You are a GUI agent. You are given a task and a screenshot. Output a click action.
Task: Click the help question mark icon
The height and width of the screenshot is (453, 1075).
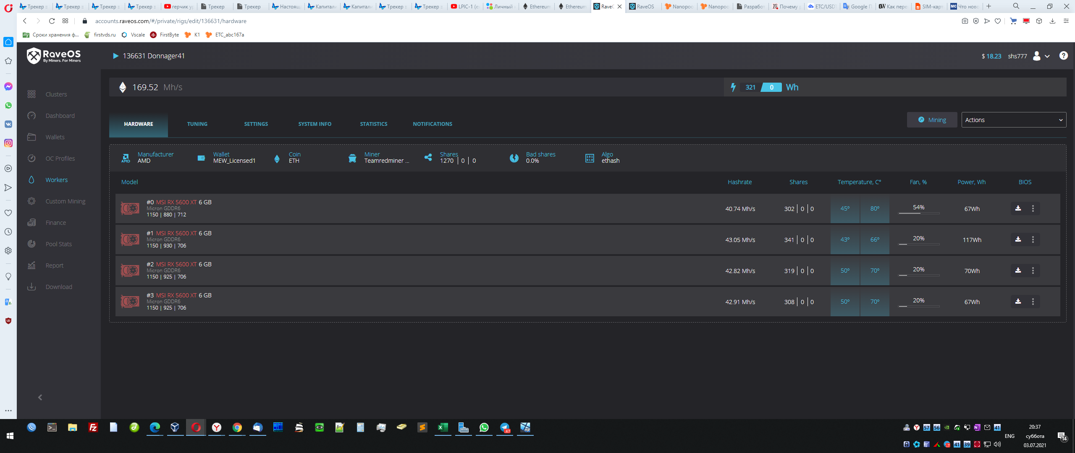pos(1063,56)
